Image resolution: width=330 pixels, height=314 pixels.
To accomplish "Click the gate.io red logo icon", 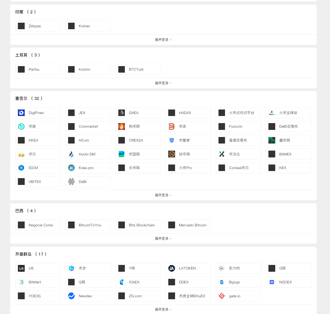I will (x=222, y=296).
